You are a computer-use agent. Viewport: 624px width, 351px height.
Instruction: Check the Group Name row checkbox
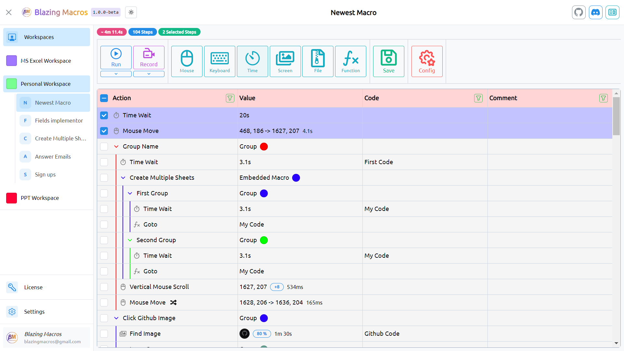pyautogui.click(x=104, y=147)
